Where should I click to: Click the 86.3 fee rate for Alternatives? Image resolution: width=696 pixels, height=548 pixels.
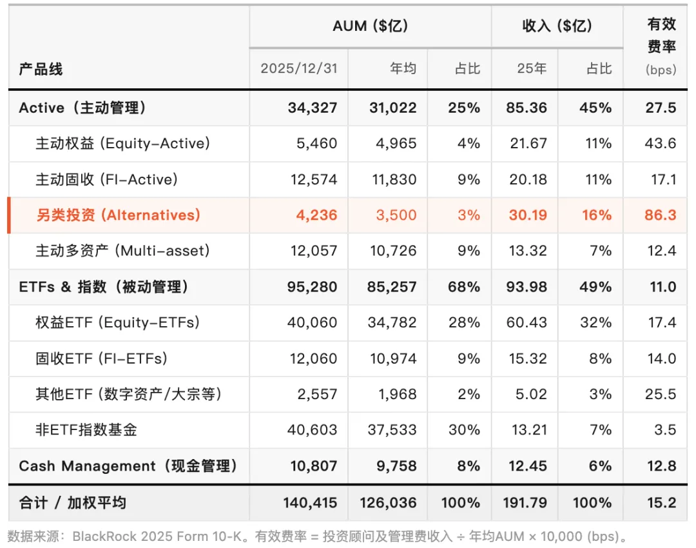[x=660, y=215]
